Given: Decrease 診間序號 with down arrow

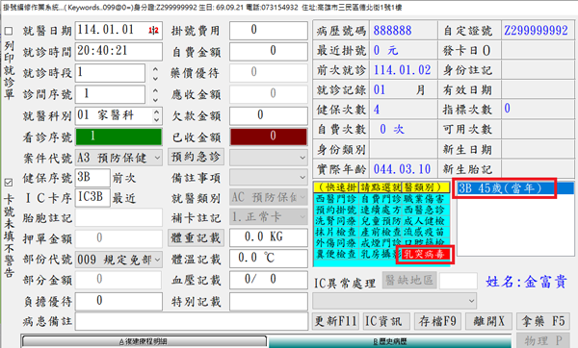Looking at the screenshot, I should coord(155,100).
